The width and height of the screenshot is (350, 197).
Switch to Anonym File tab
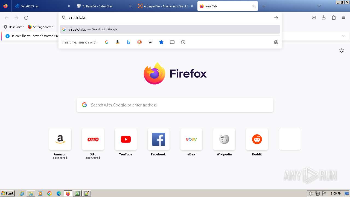point(165,6)
